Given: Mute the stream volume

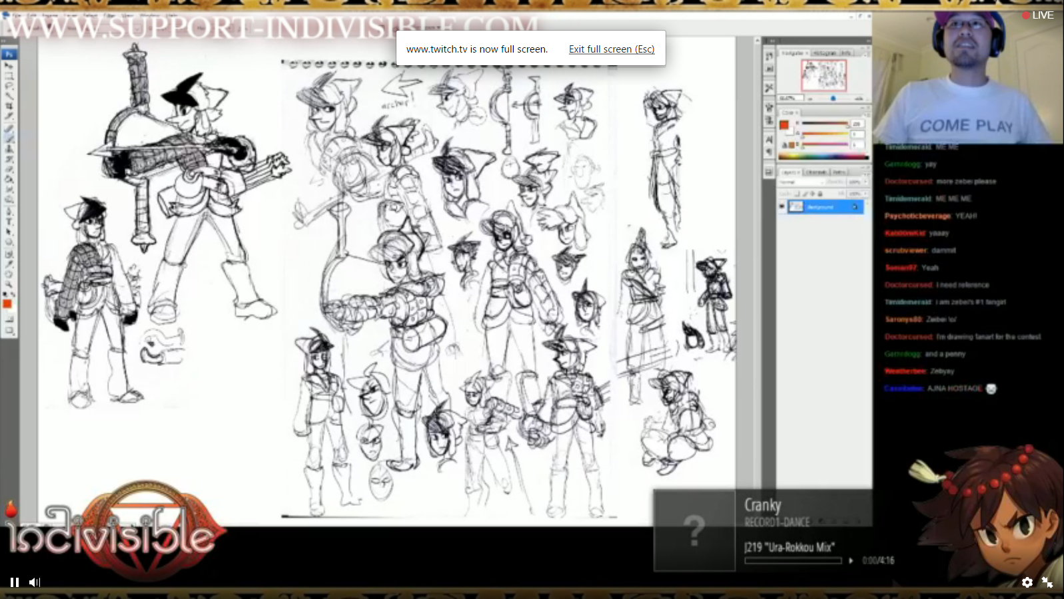Looking at the screenshot, I should (x=35, y=582).
